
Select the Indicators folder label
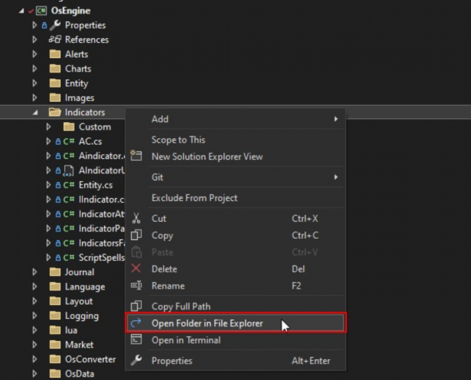[85, 112]
